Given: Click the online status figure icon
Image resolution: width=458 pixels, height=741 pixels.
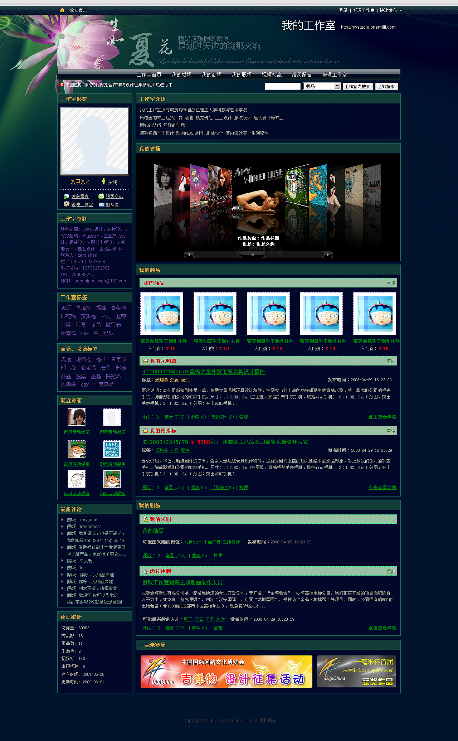Looking at the screenshot, I should tap(103, 181).
